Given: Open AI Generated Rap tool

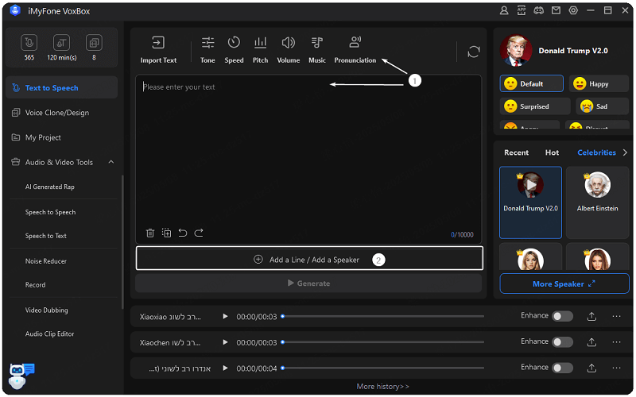Looking at the screenshot, I should click(x=50, y=187).
